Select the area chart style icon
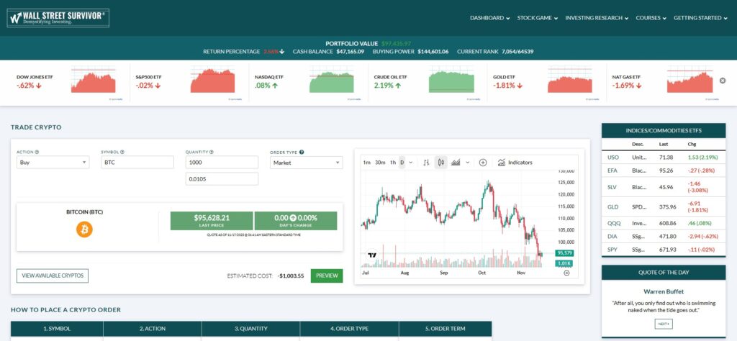 point(456,163)
